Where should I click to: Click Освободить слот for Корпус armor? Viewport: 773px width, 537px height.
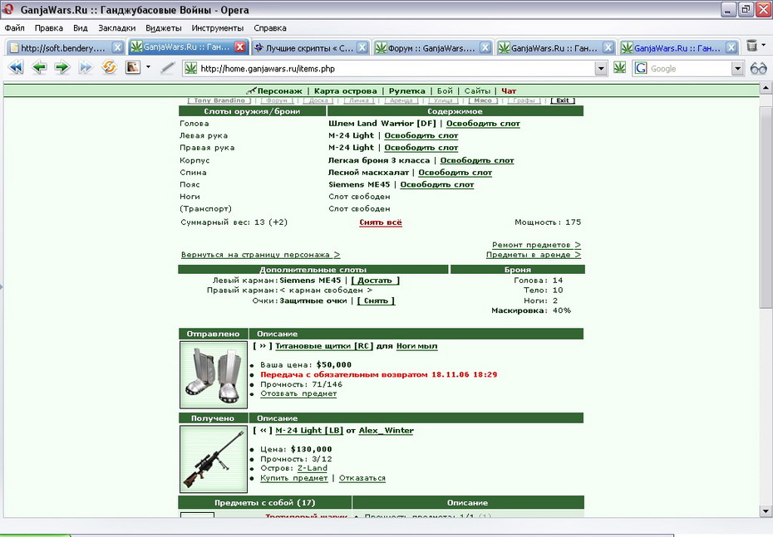[477, 160]
